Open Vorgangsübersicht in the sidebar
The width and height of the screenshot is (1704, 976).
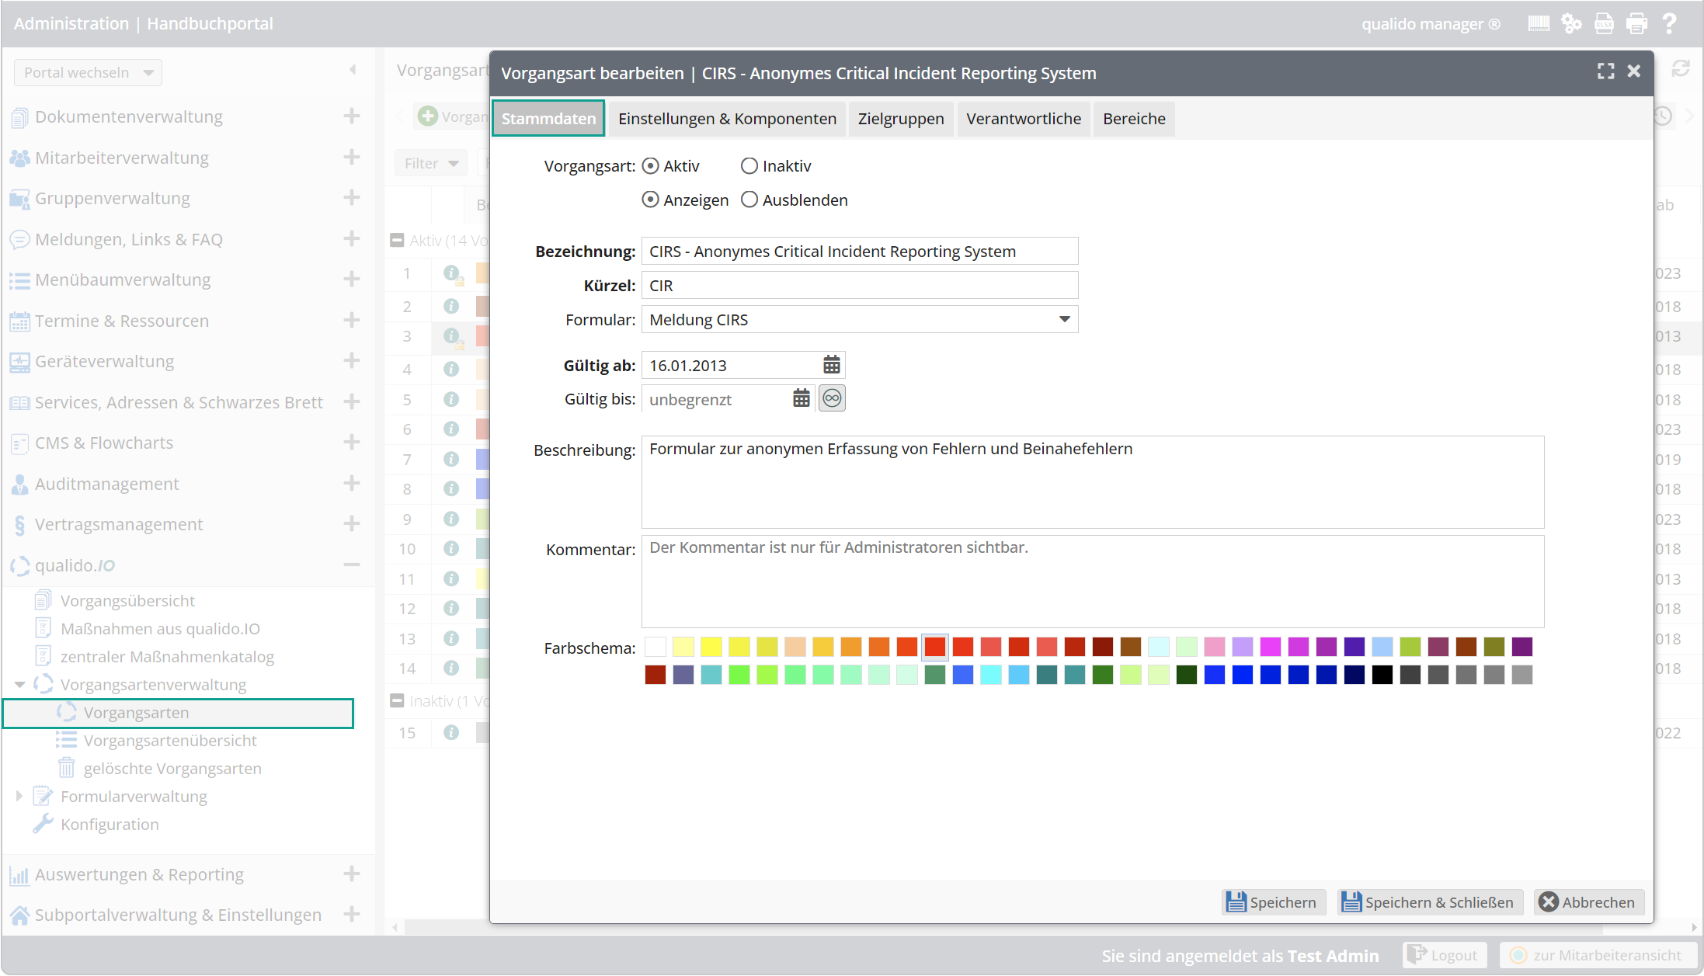[127, 601]
